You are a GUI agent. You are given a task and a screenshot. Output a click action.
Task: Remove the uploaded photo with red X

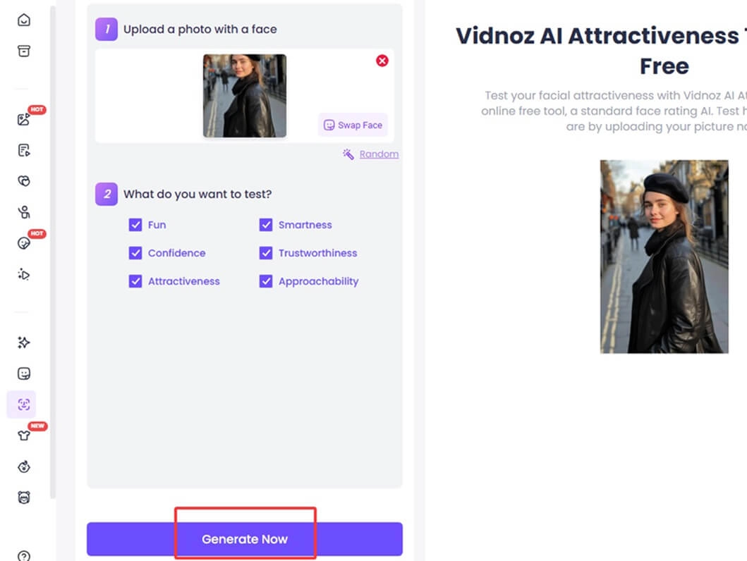click(382, 61)
